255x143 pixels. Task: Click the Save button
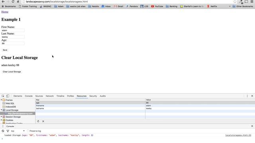click(x=5, y=50)
